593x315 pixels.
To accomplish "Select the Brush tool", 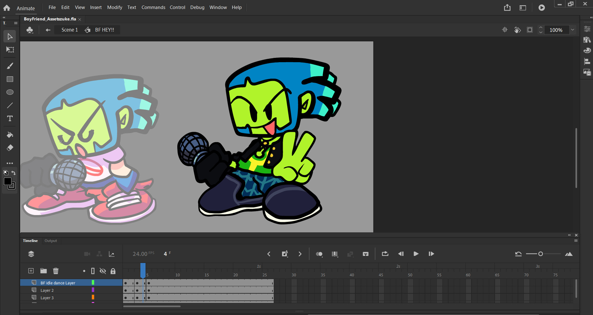I will click(10, 66).
